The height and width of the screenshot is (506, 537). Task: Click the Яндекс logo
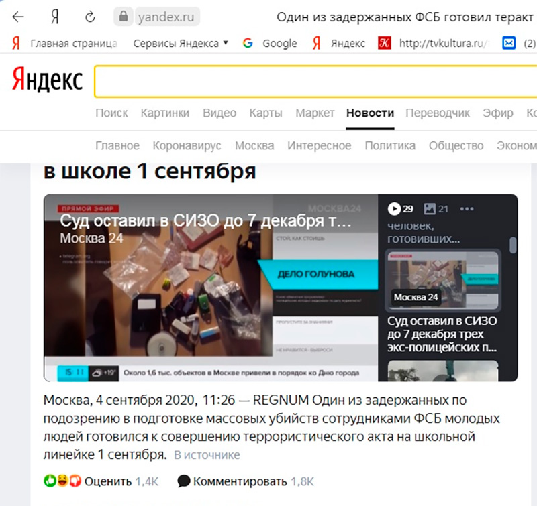point(47,80)
